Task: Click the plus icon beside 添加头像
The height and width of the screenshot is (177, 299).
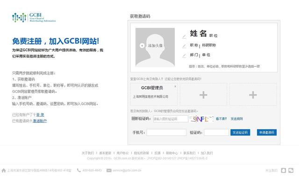Action: 142,46
